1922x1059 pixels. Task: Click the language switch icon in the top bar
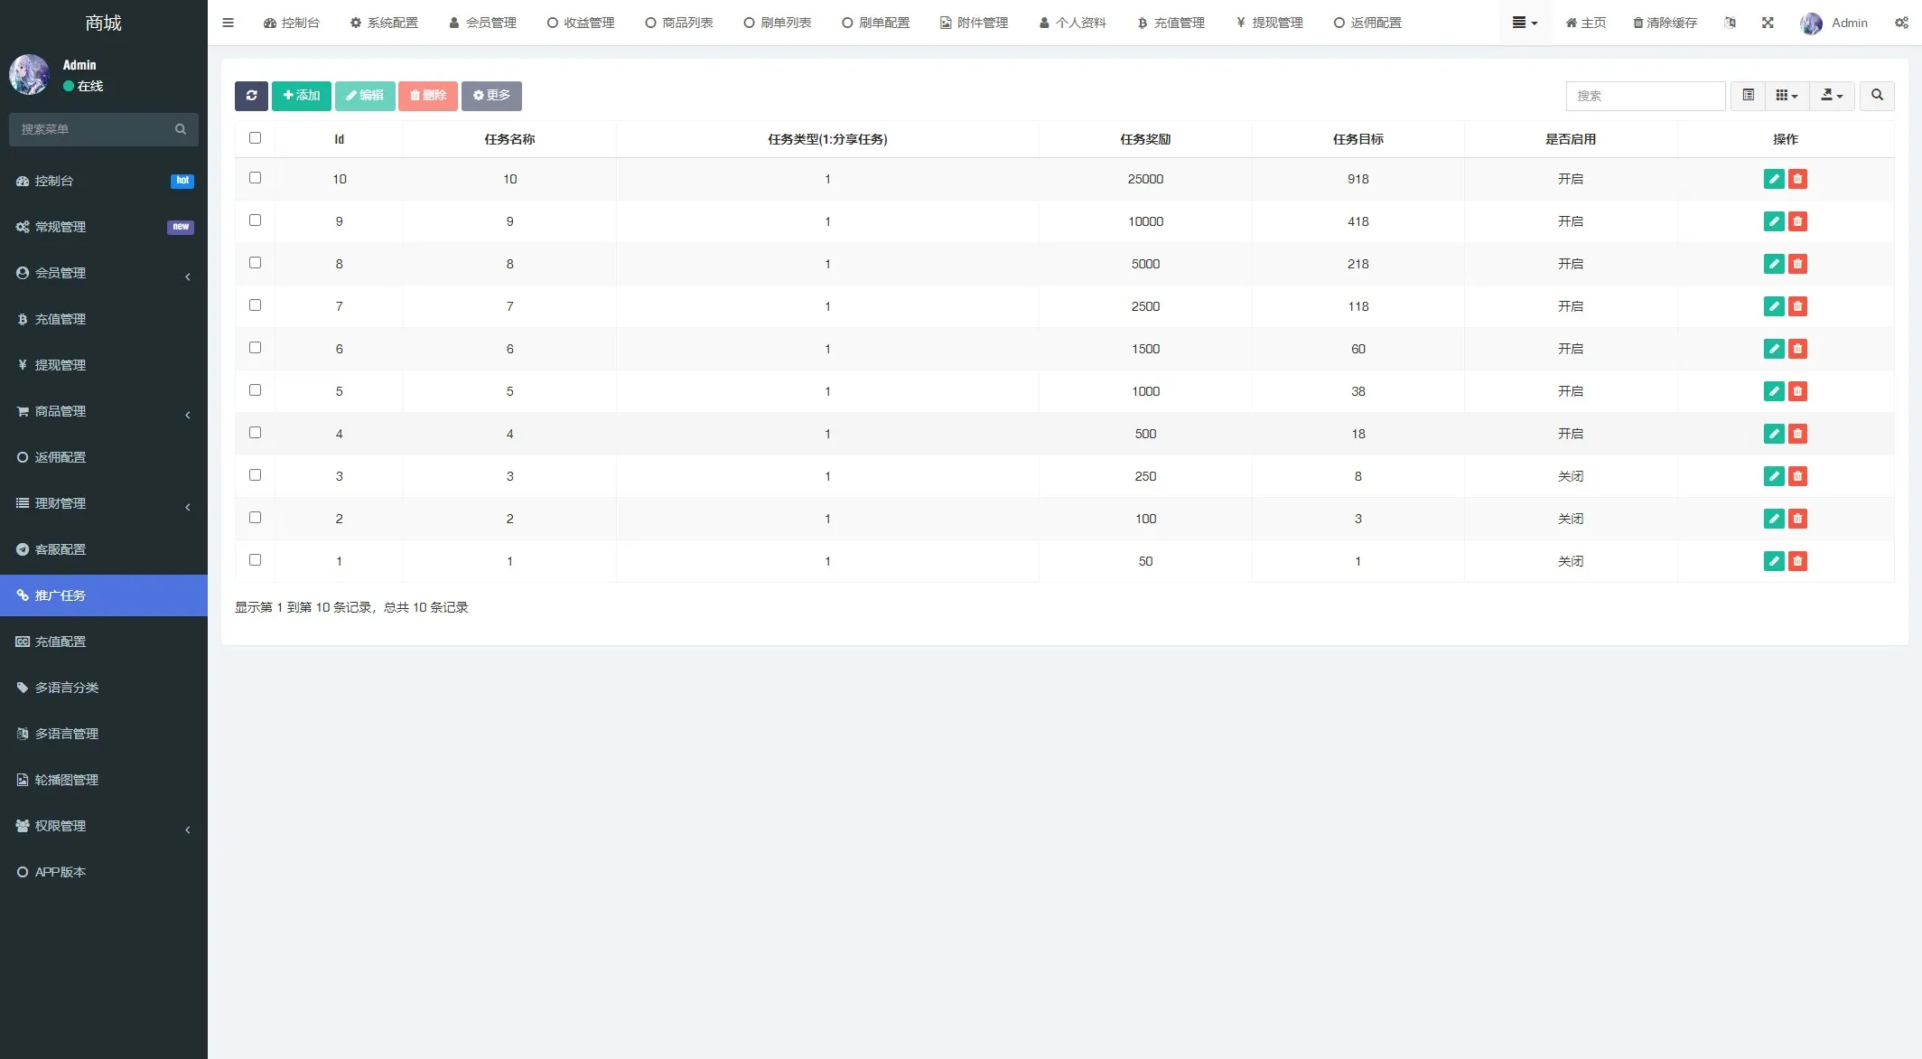click(x=1730, y=23)
